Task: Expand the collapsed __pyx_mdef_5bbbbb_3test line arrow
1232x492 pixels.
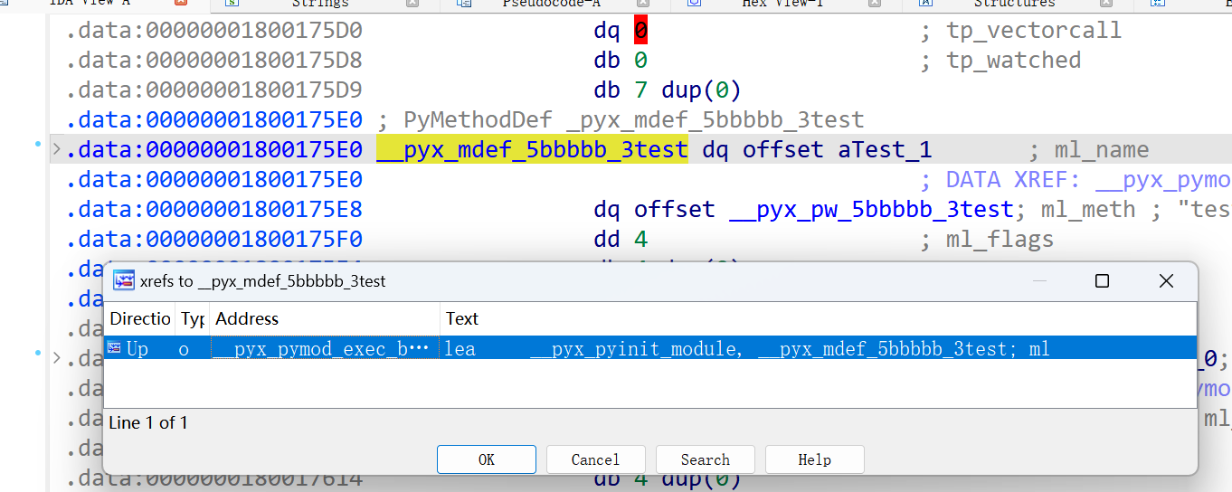Action: (x=57, y=149)
